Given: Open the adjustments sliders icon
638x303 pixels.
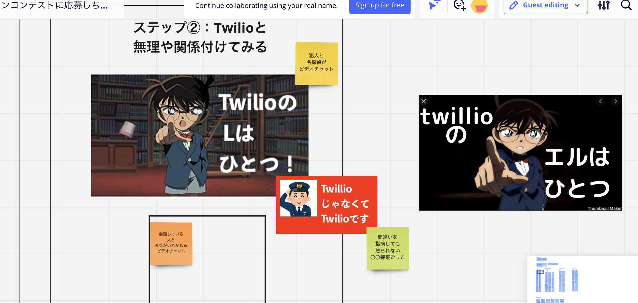Looking at the screenshot, I should [604, 5].
